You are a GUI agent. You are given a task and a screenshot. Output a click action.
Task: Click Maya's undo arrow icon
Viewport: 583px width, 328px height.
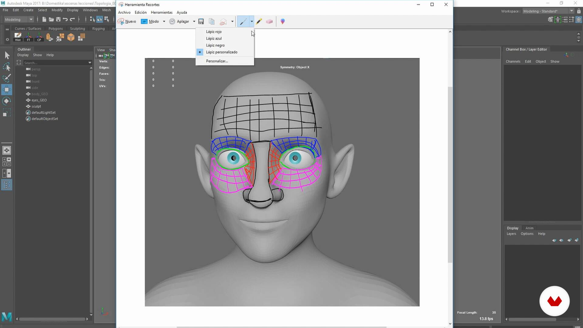65,19
